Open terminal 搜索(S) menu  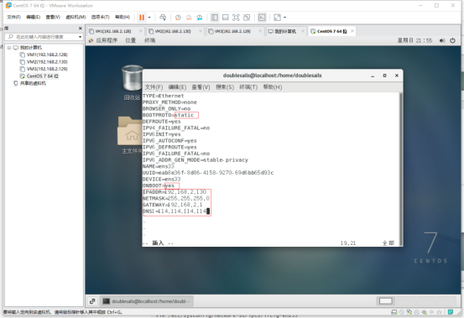(x=225, y=87)
